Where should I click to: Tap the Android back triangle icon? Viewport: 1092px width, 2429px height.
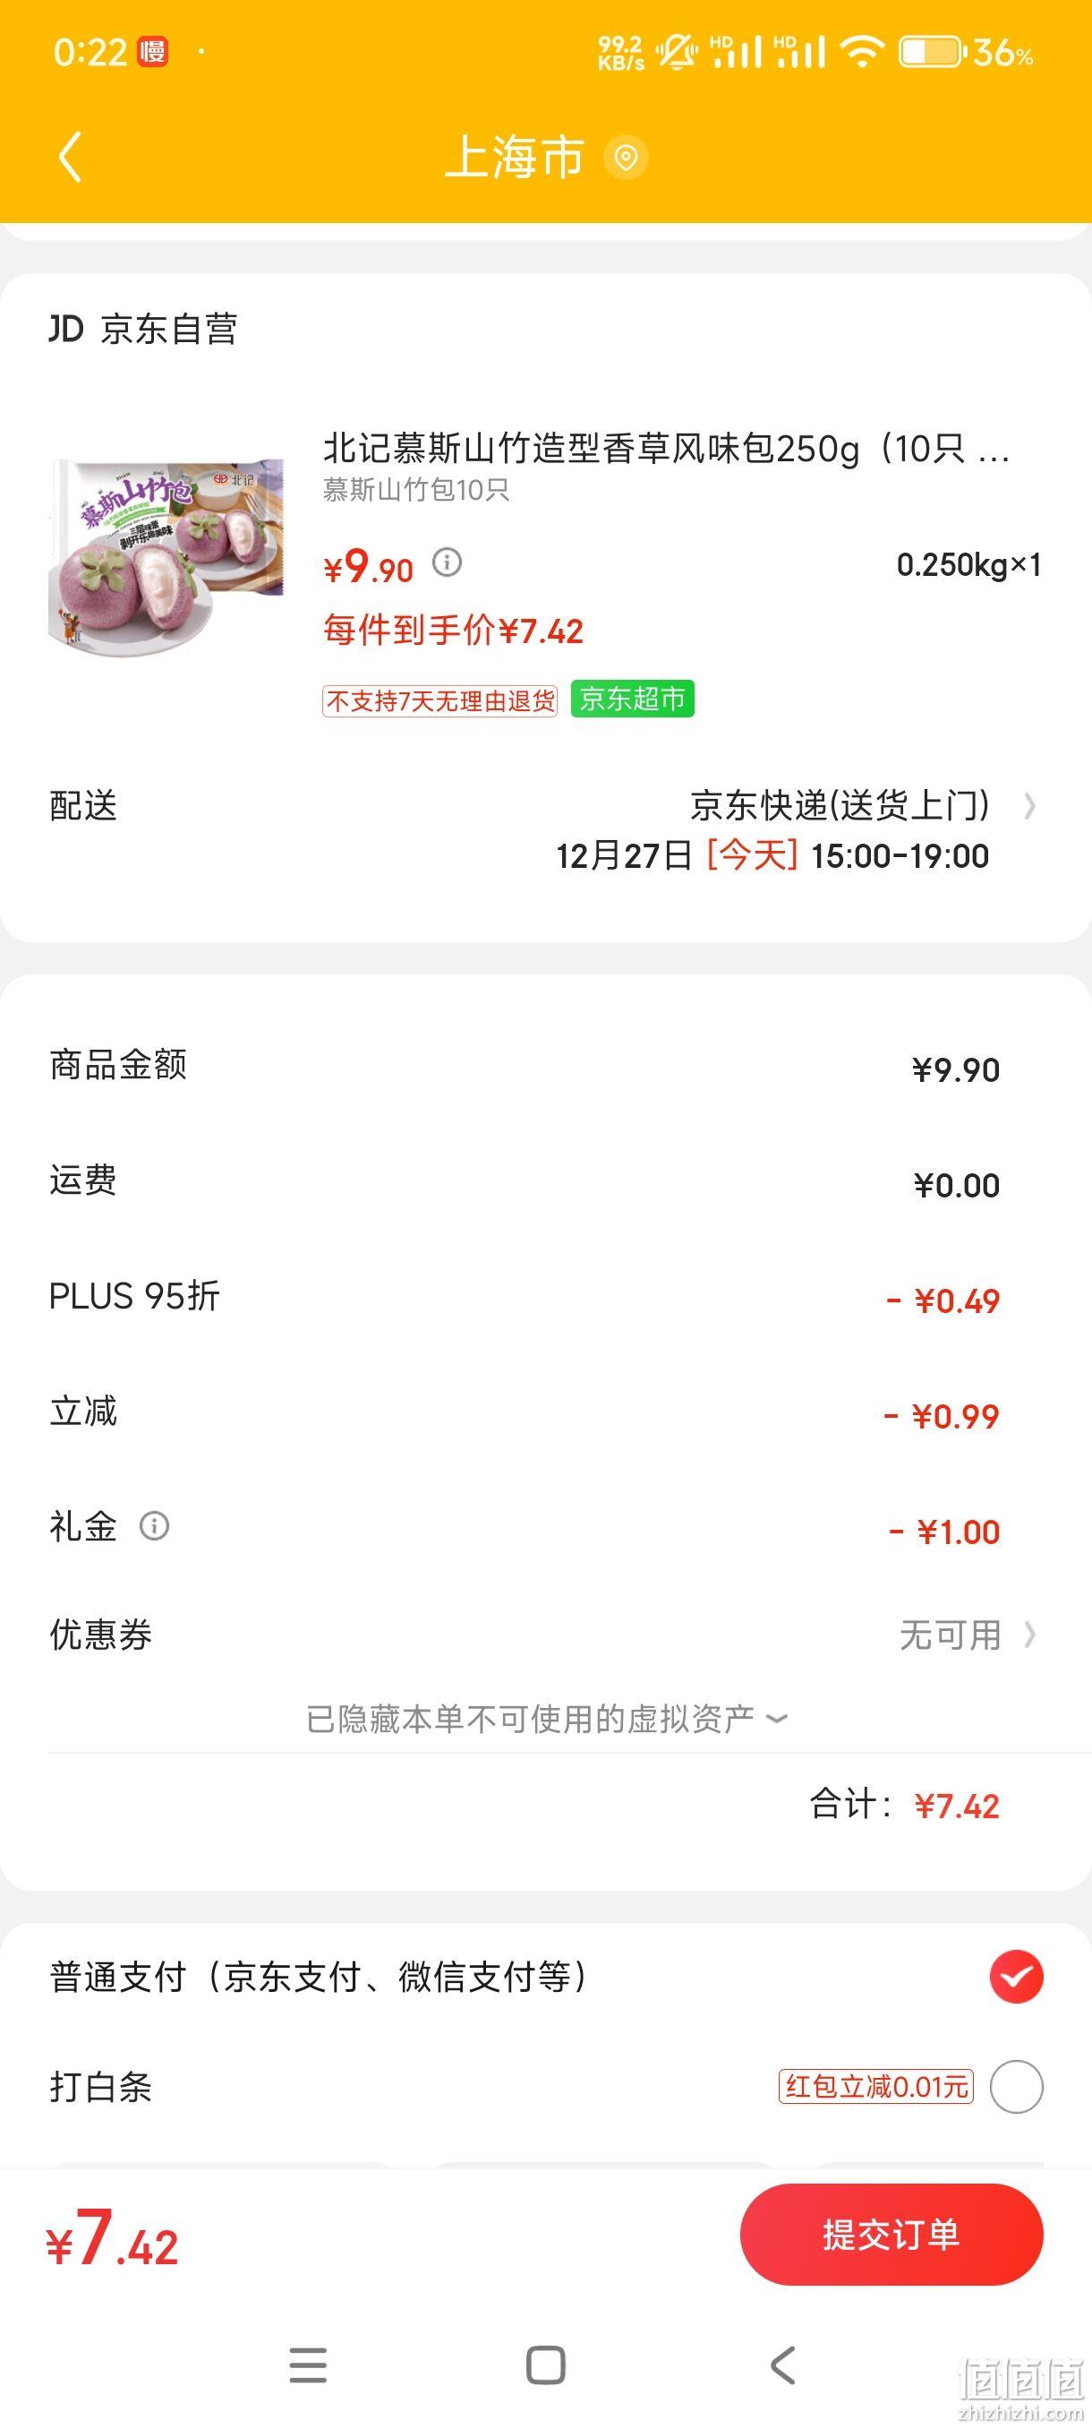[783, 2365]
